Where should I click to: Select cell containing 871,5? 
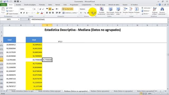pos(57,40)
